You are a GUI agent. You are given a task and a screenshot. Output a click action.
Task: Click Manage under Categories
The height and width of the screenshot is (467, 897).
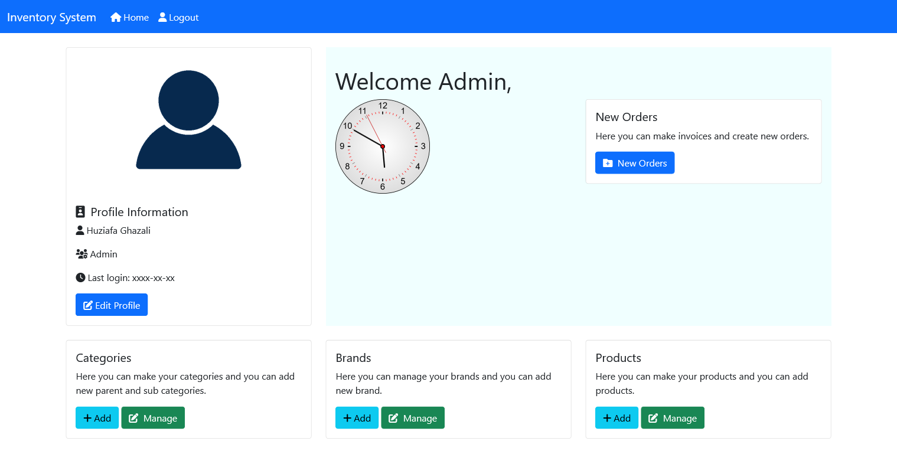(153, 417)
